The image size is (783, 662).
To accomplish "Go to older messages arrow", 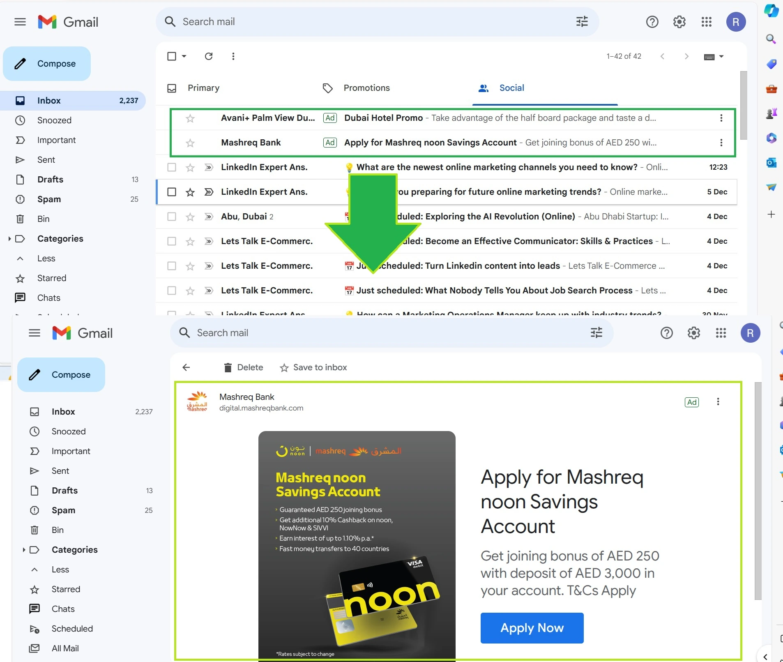I will 686,56.
